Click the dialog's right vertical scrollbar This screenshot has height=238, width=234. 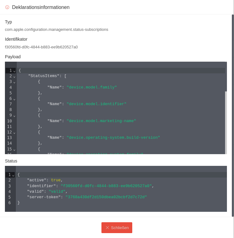tap(233, 116)
